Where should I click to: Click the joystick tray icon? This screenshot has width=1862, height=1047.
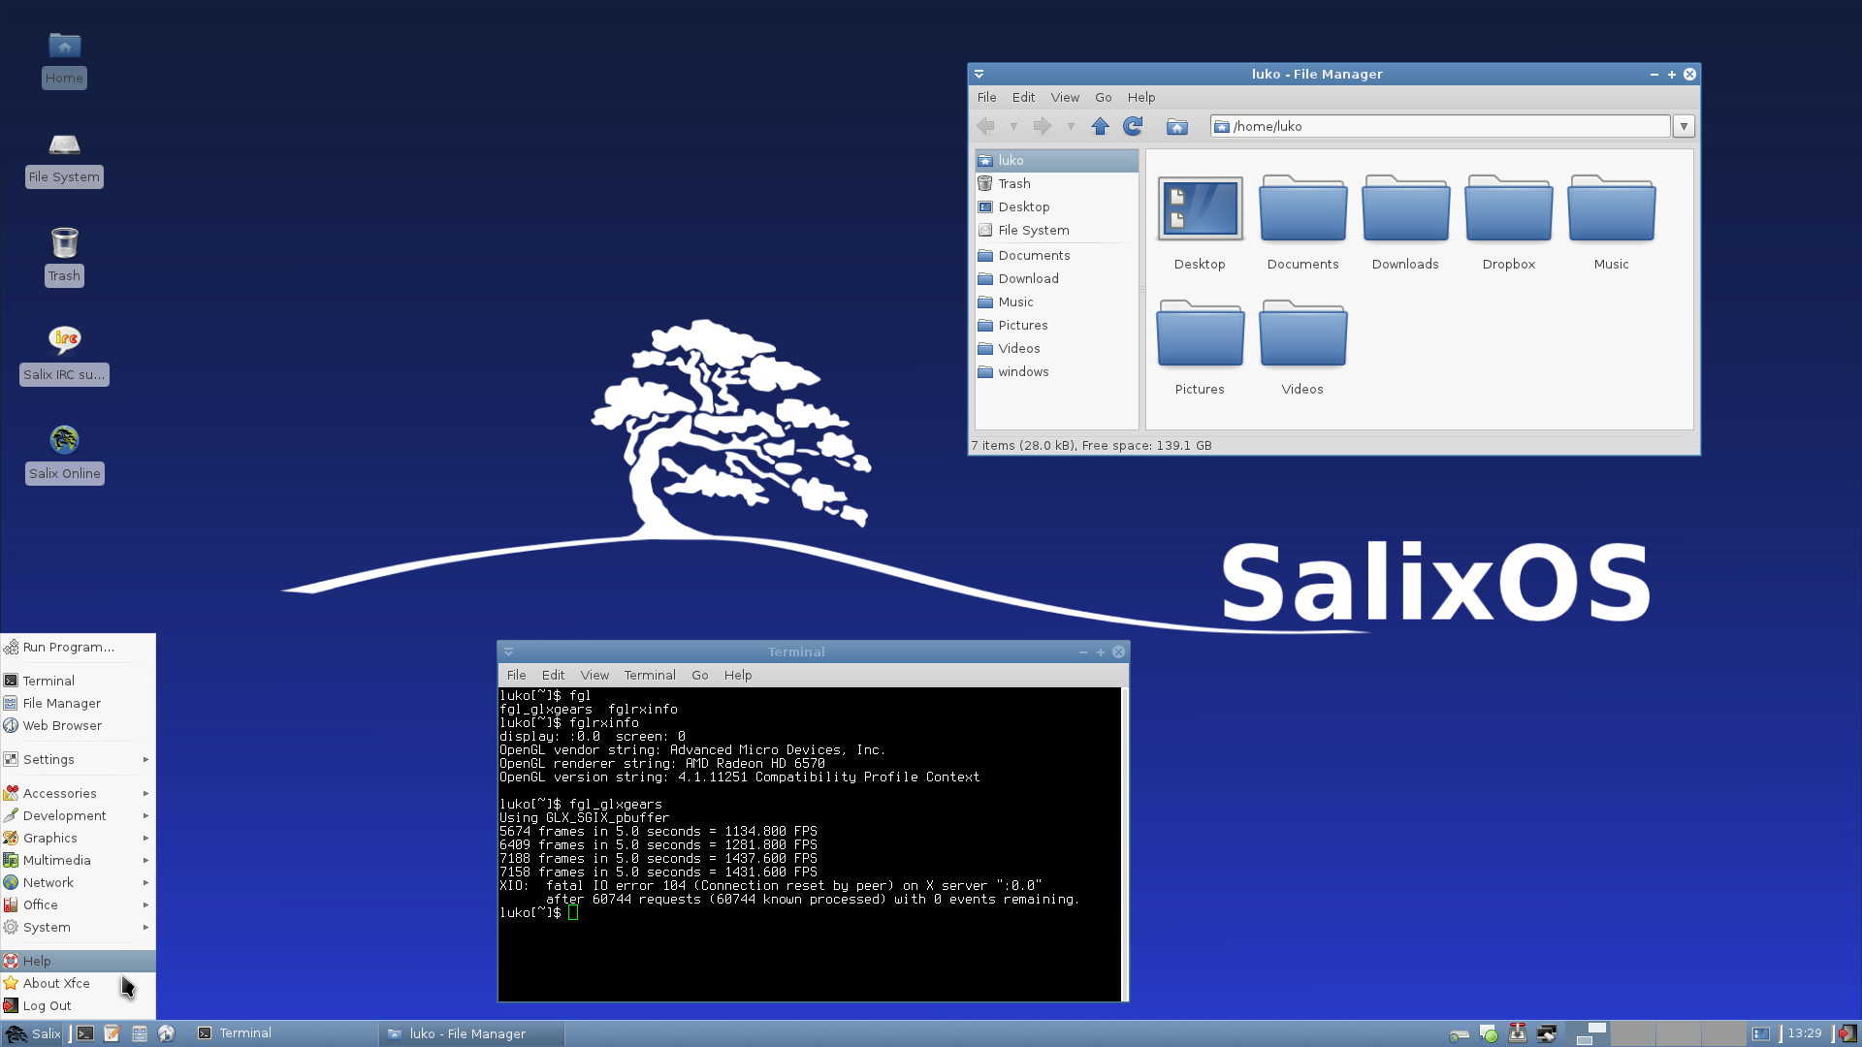coord(1518,1034)
